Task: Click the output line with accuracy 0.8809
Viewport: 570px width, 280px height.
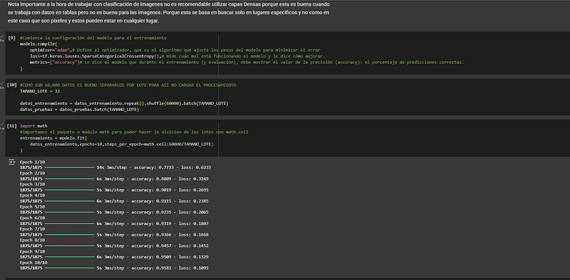Action: [114, 179]
